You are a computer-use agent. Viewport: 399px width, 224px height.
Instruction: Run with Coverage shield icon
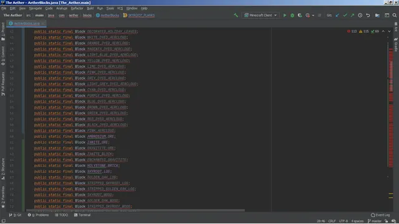point(300,15)
